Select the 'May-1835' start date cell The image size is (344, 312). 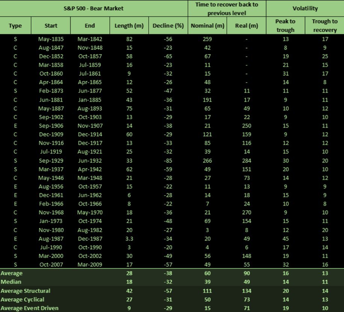pyautogui.click(x=51, y=39)
